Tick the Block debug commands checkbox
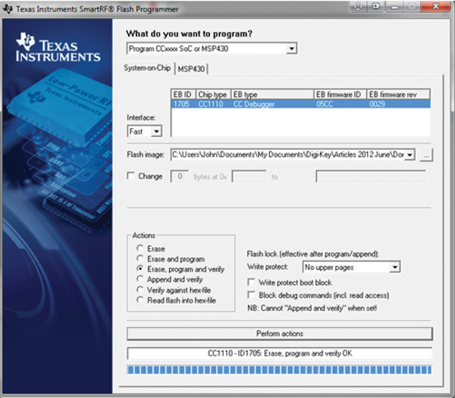This screenshot has height=398, width=455. 253,294
